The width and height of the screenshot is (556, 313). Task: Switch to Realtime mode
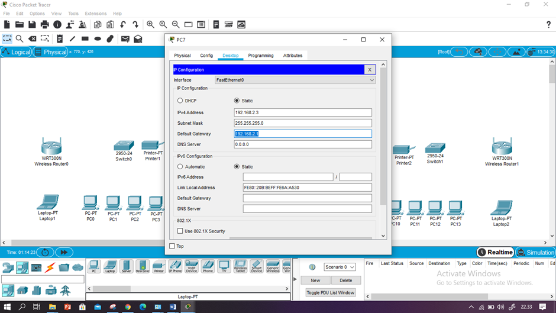(495, 252)
